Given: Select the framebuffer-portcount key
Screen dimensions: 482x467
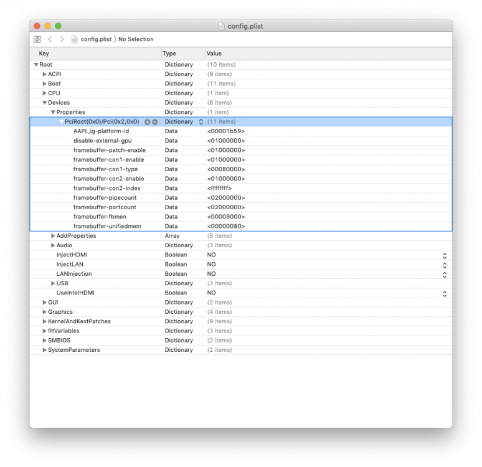Looking at the screenshot, I should coord(105,207).
